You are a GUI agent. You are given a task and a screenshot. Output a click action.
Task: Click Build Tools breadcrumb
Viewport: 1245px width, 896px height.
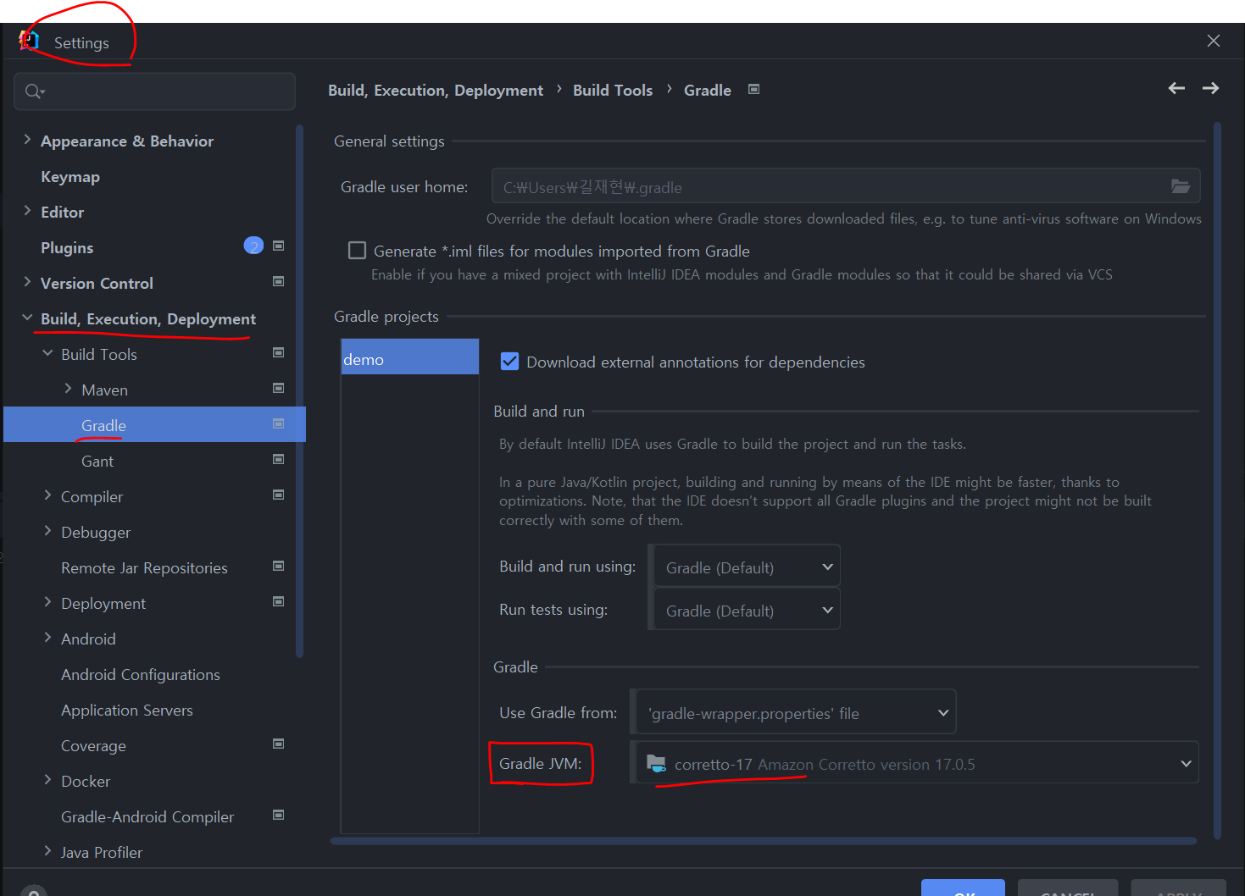coord(613,90)
